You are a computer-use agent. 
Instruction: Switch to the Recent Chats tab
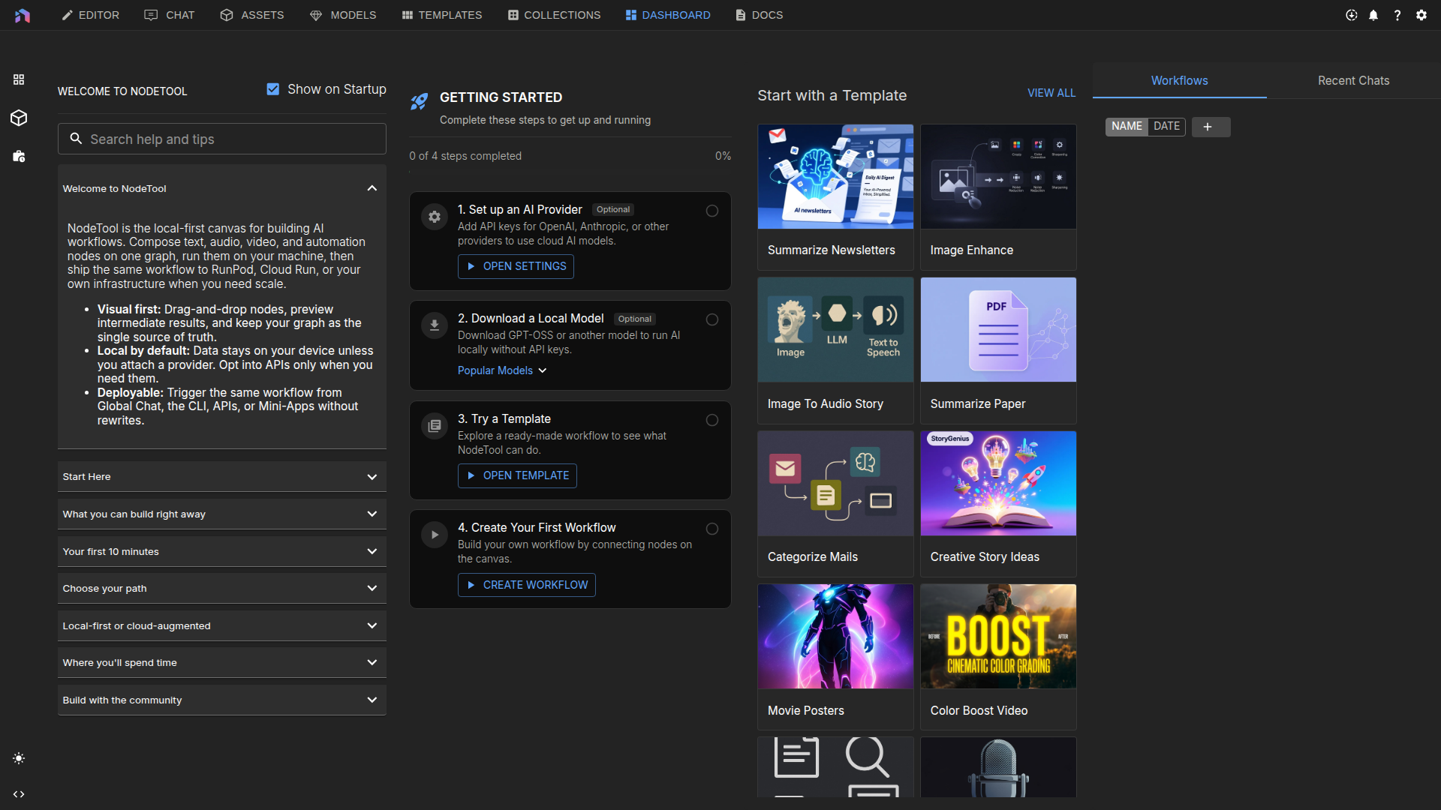tap(1353, 80)
